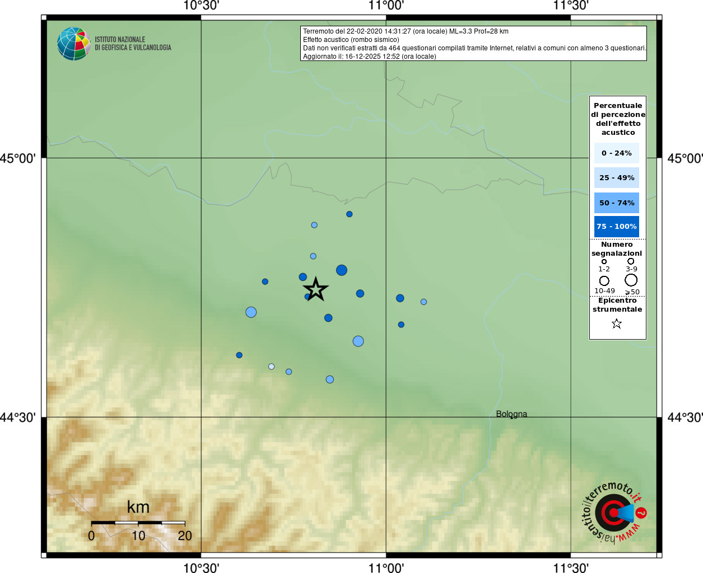Click the 0 - 24% color swatch
The width and height of the screenshot is (703, 573).
pos(617,153)
